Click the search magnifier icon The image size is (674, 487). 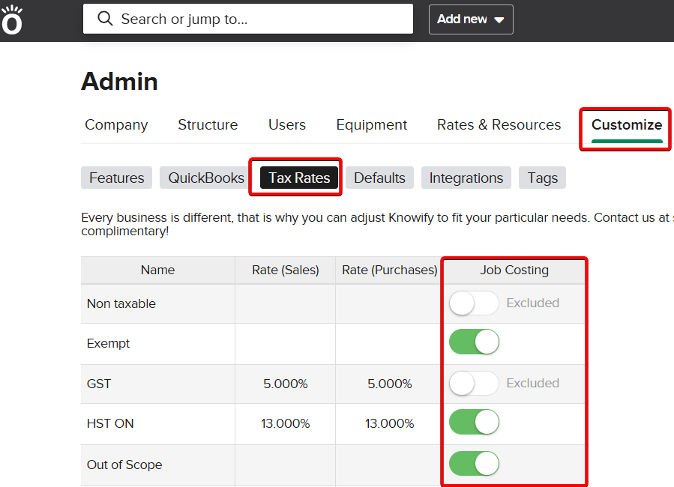click(x=106, y=19)
